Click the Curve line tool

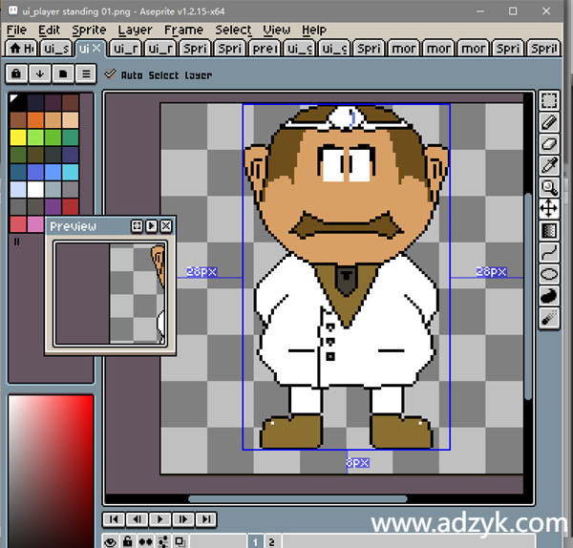pos(549,252)
